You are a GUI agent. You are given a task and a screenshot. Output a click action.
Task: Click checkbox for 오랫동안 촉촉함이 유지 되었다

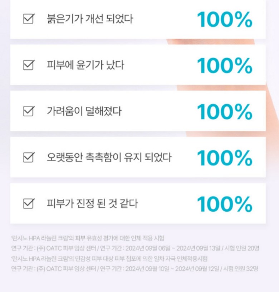[28, 157]
